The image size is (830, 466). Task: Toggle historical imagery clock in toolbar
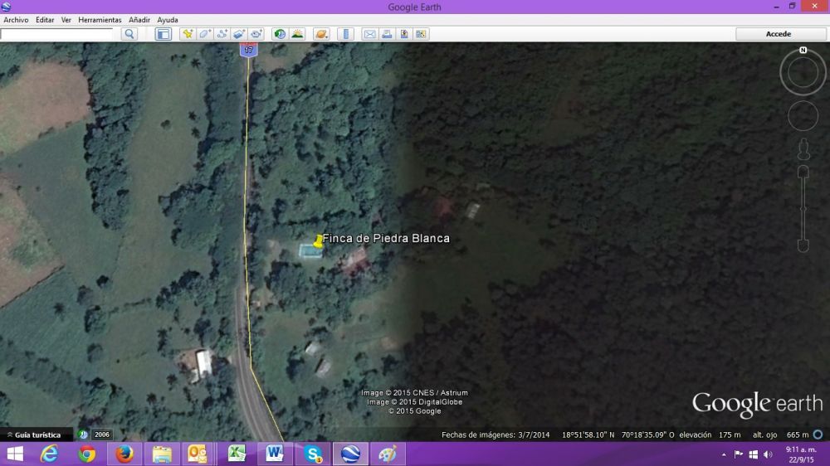point(280,34)
